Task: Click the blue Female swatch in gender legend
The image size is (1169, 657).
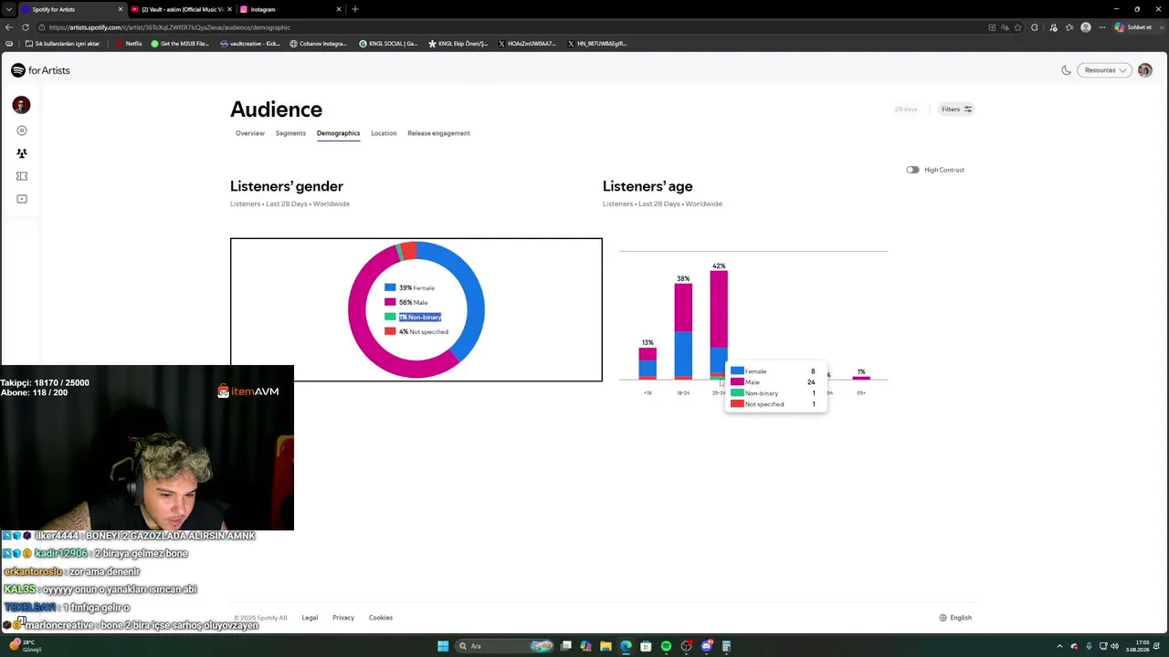Action: tap(390, 287)
